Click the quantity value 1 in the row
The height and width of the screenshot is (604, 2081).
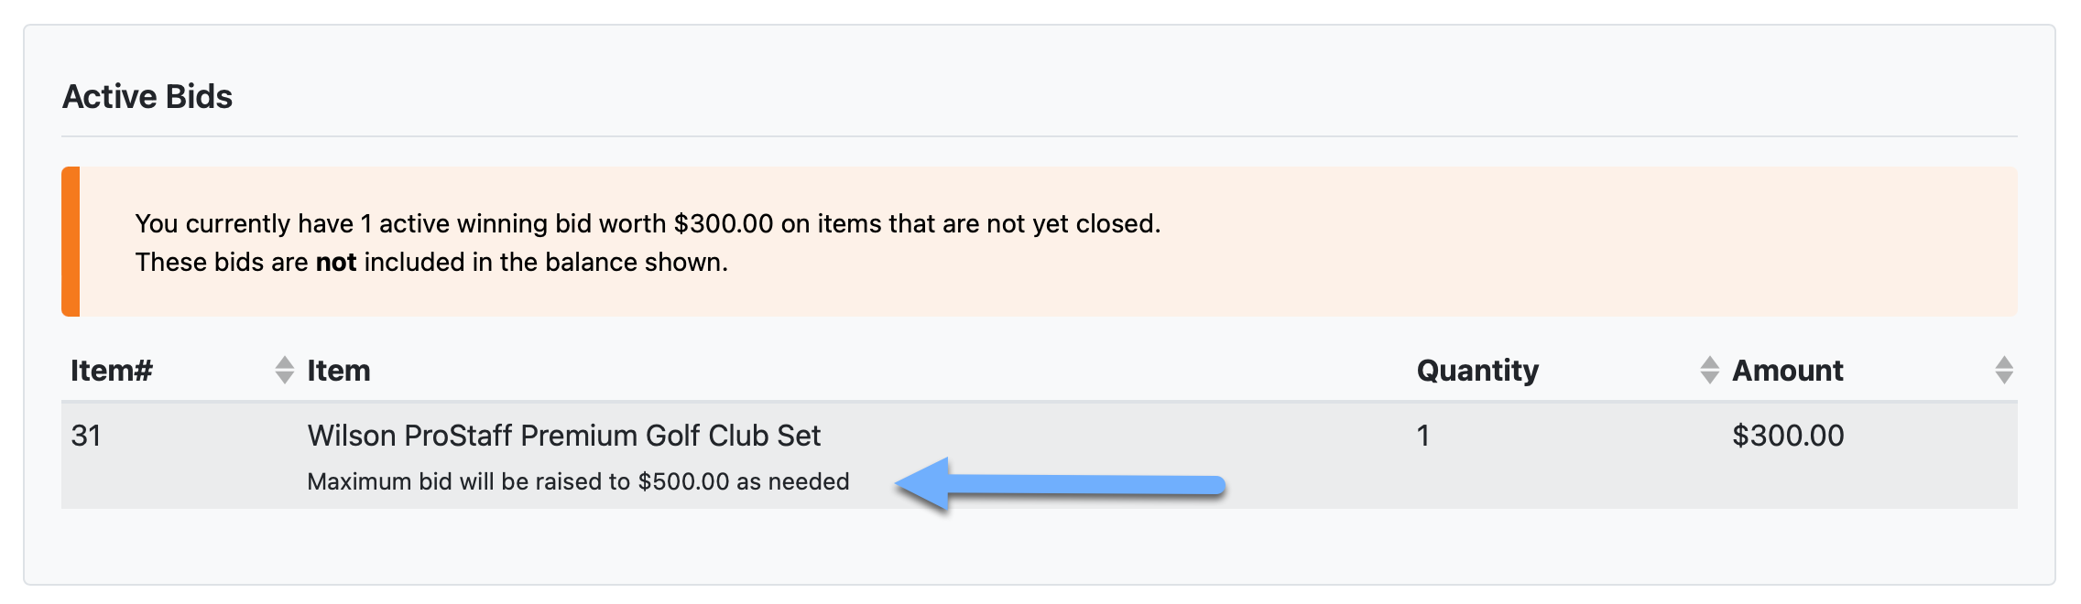click(x=1422, y=436)
